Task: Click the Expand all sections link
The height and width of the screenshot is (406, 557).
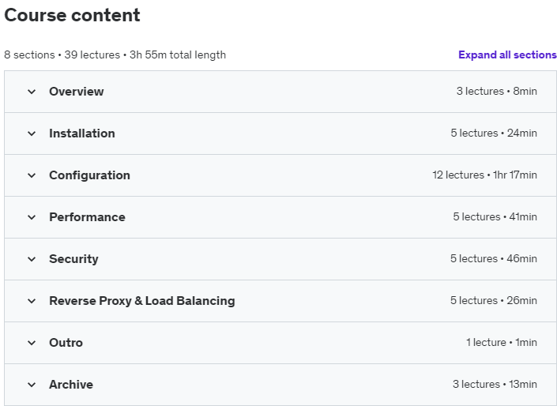Action: pos(507,55)
